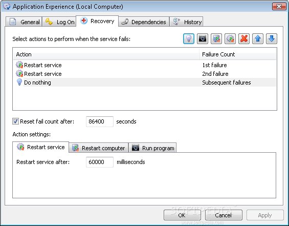
Task: Click the gear icon of 2nd failure row
Action: [x=19, y=73]
